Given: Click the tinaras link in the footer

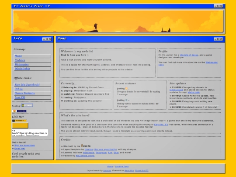Looking at the screenshot, I should point(107,170).
